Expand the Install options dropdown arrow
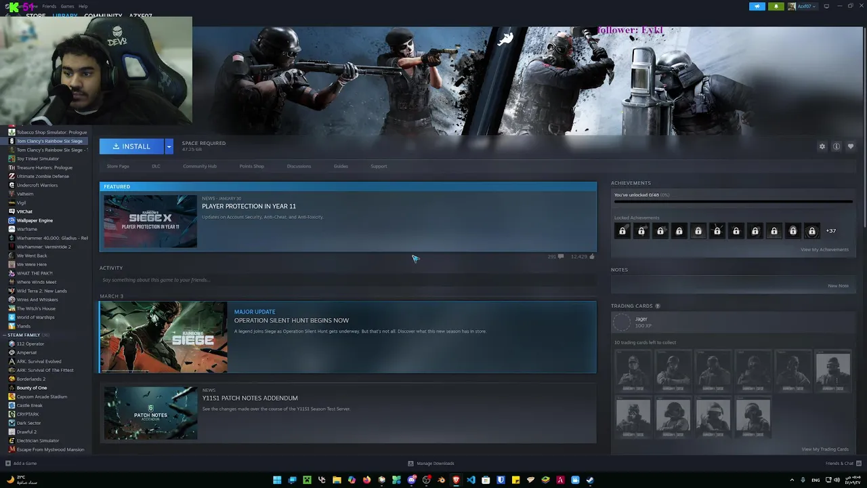 169,146
